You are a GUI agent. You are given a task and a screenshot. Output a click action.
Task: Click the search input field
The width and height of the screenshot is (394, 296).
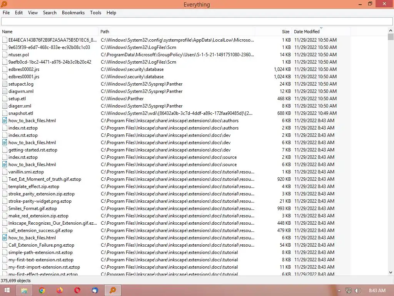click(197, 22)
